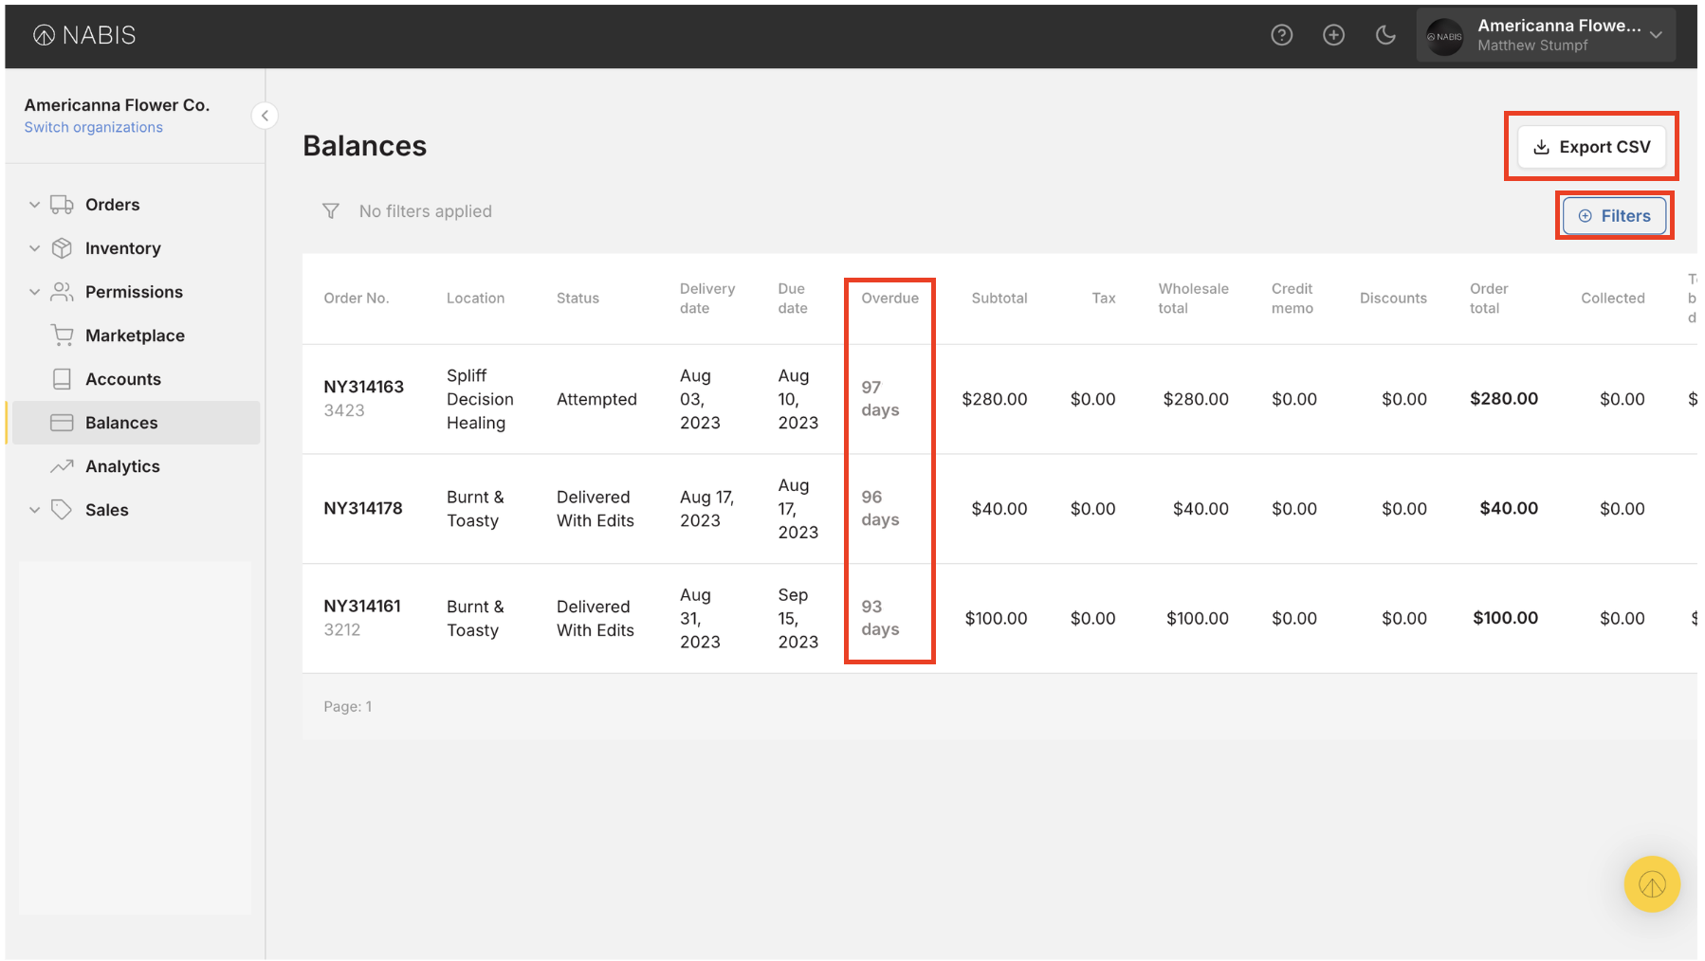The height and width of the screenshot is (961, 1705).
Task: Open the Americanna Flower account dropdown
Action: click(1546, 35)
